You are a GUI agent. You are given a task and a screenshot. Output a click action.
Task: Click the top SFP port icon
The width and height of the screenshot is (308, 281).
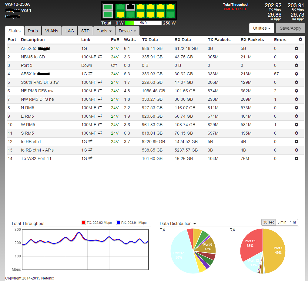click(x=107, y=7)
